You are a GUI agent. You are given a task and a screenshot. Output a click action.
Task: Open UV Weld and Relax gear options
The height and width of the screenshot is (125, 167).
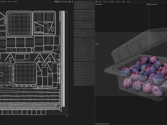93,16
